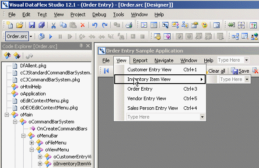This screenshot has width=259, height=168.
Task: Click Report in the designed menu bar
Action: point(140,60)
